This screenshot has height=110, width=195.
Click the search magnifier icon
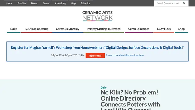(x=184, y=3)
